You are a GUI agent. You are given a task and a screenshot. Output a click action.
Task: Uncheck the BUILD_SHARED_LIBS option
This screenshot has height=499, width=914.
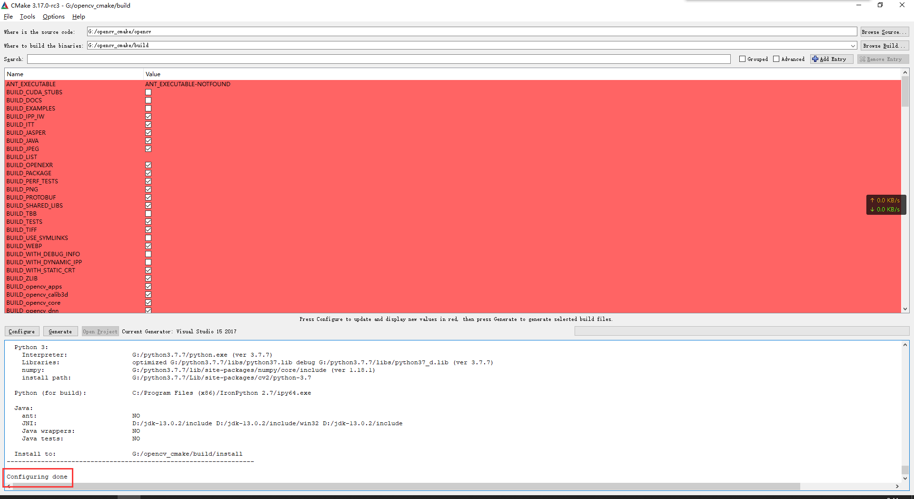pyautogui.click(x=148, y=205)
